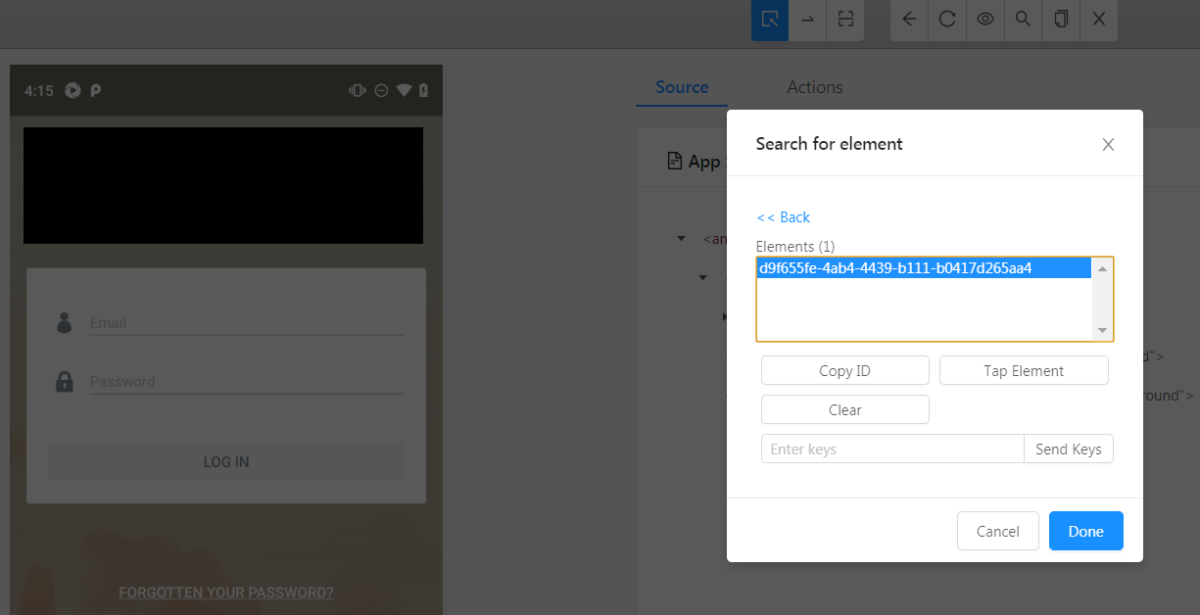The image size is (1200, 615).
Task: Click the circular play icon in device status bar
Action: coord(72,90)
